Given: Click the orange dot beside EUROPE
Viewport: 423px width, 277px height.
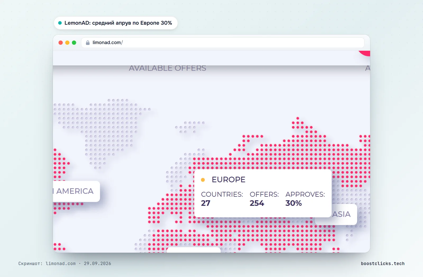Looking at the screenshot, I should (x=203, y=180).
